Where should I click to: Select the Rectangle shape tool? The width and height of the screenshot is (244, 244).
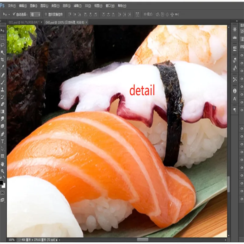coord(2,156)
